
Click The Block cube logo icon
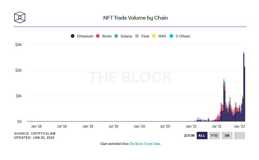20,17
